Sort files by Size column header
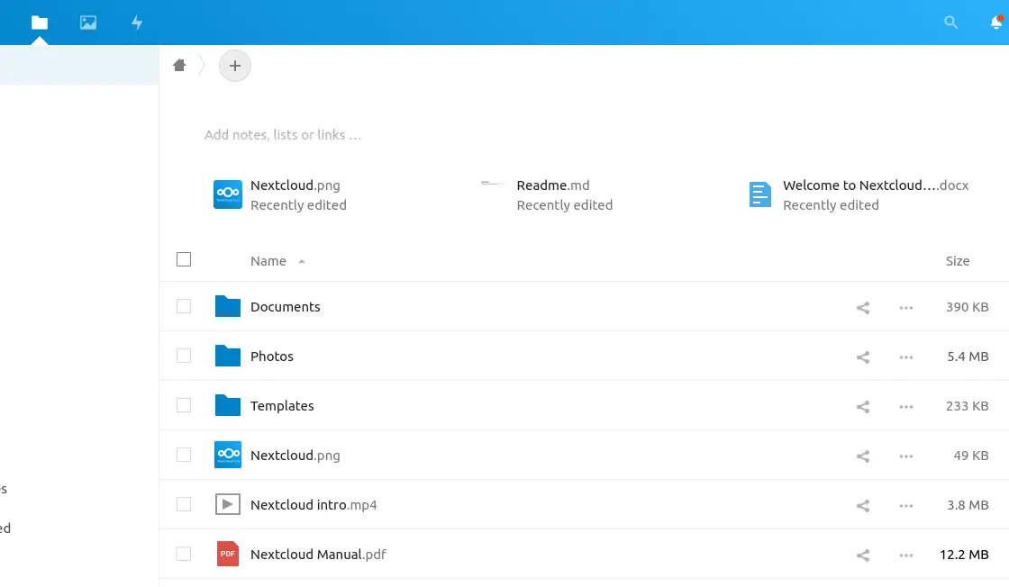The width and height of the screenshot is (1009, 587). [x=958, y=261]
